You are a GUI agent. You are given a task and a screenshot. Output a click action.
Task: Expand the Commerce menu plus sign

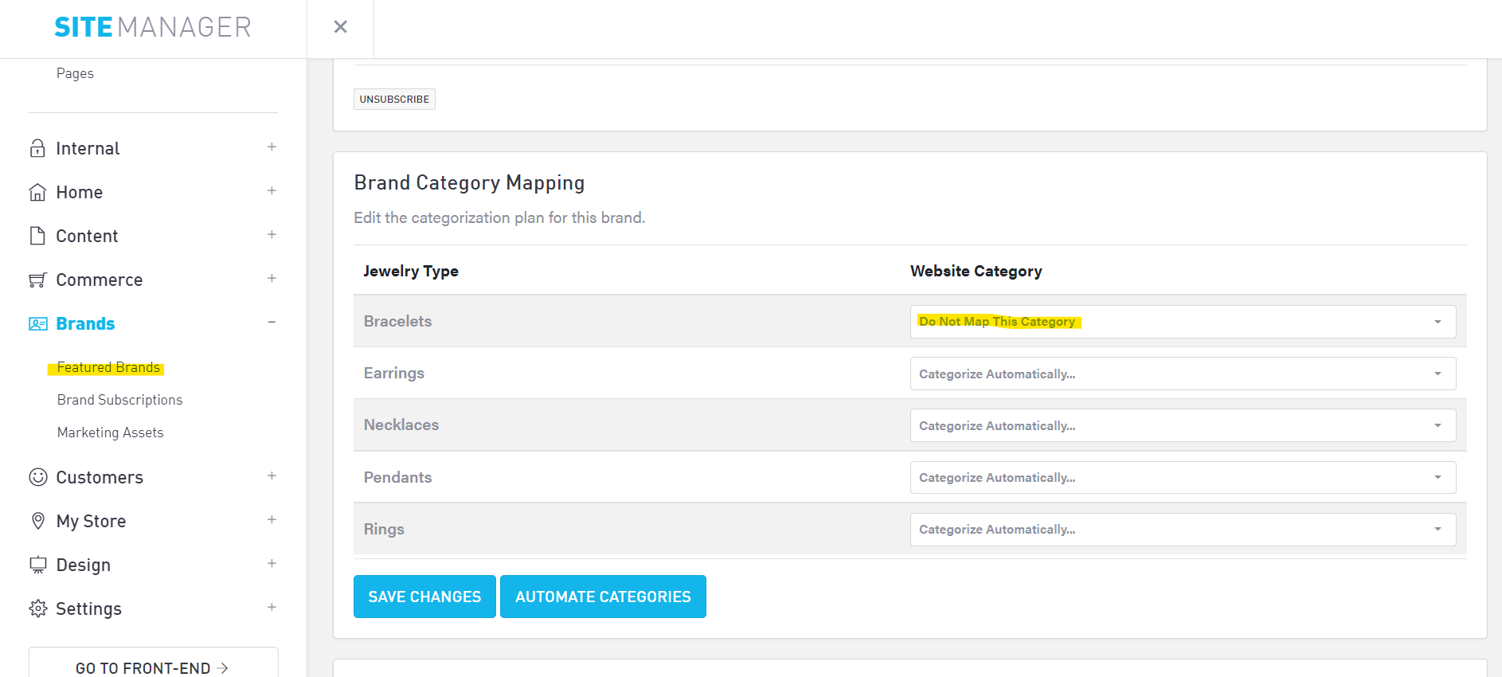tap(272, 279)
